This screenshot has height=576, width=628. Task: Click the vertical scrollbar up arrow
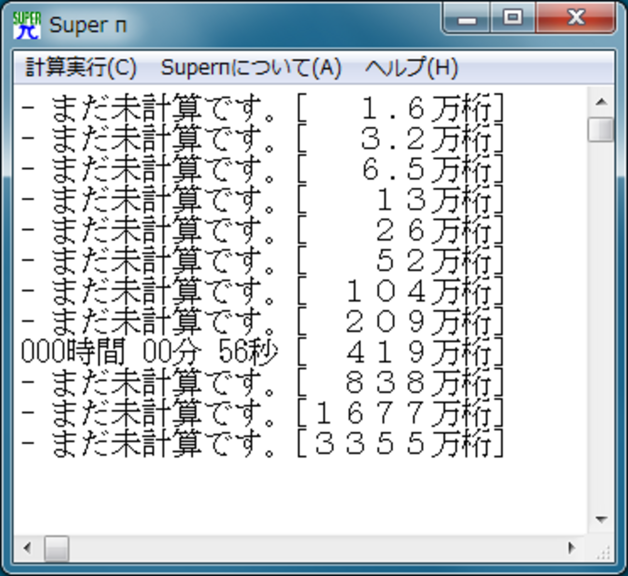[x=601, y=102]
